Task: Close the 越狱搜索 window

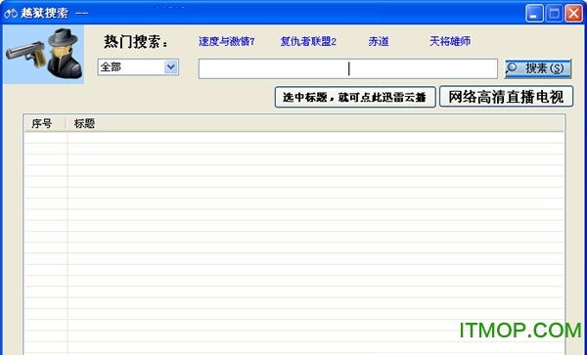Action: pos(574,14)
